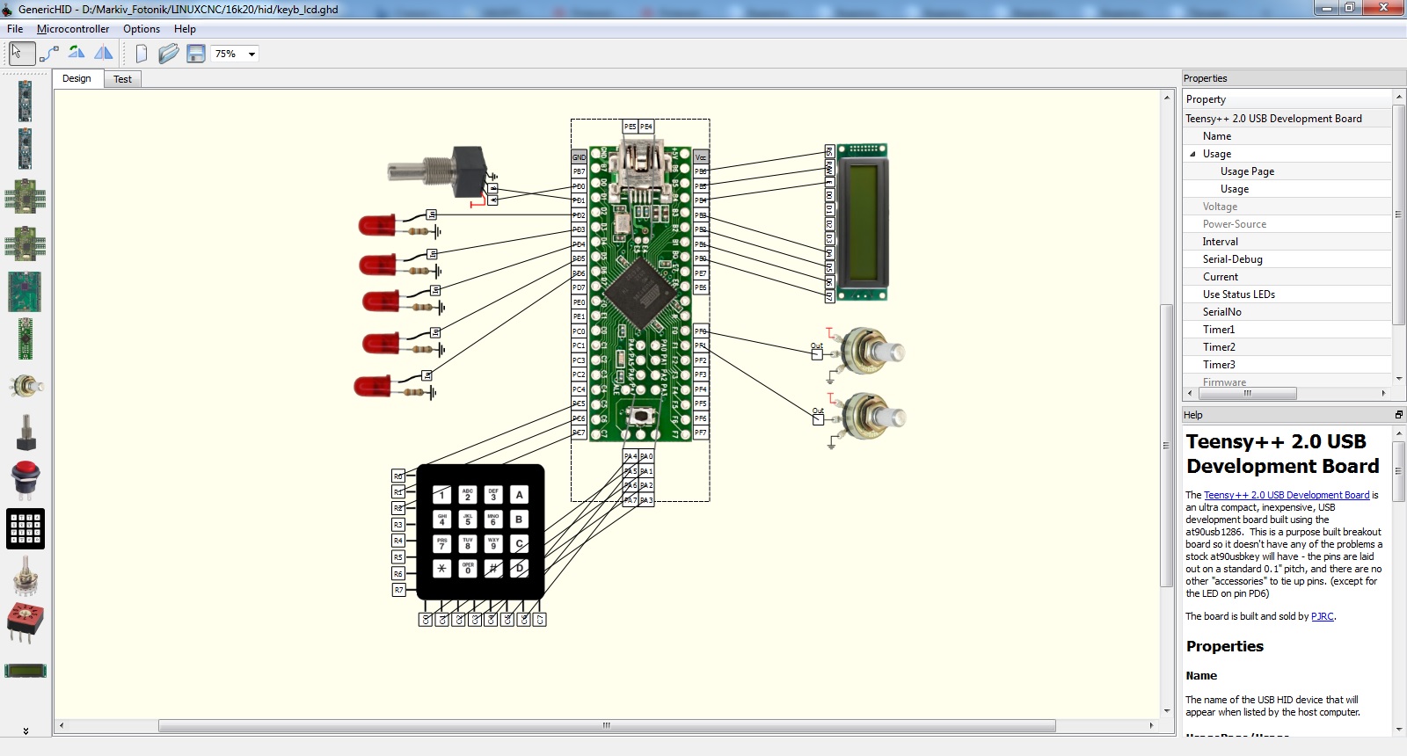The width and height of the screenshot is (1407, 756).
Task: Open the PJRC link in Help
Action: click(x=1322, y=616)
